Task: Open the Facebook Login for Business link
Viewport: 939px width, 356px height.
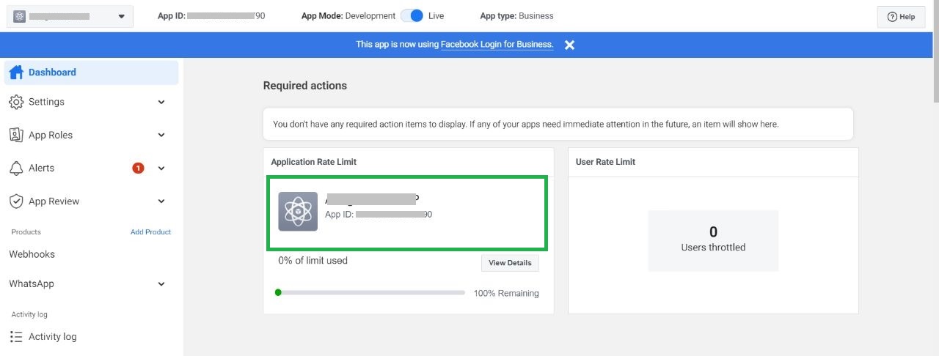Action: point(497,45)
